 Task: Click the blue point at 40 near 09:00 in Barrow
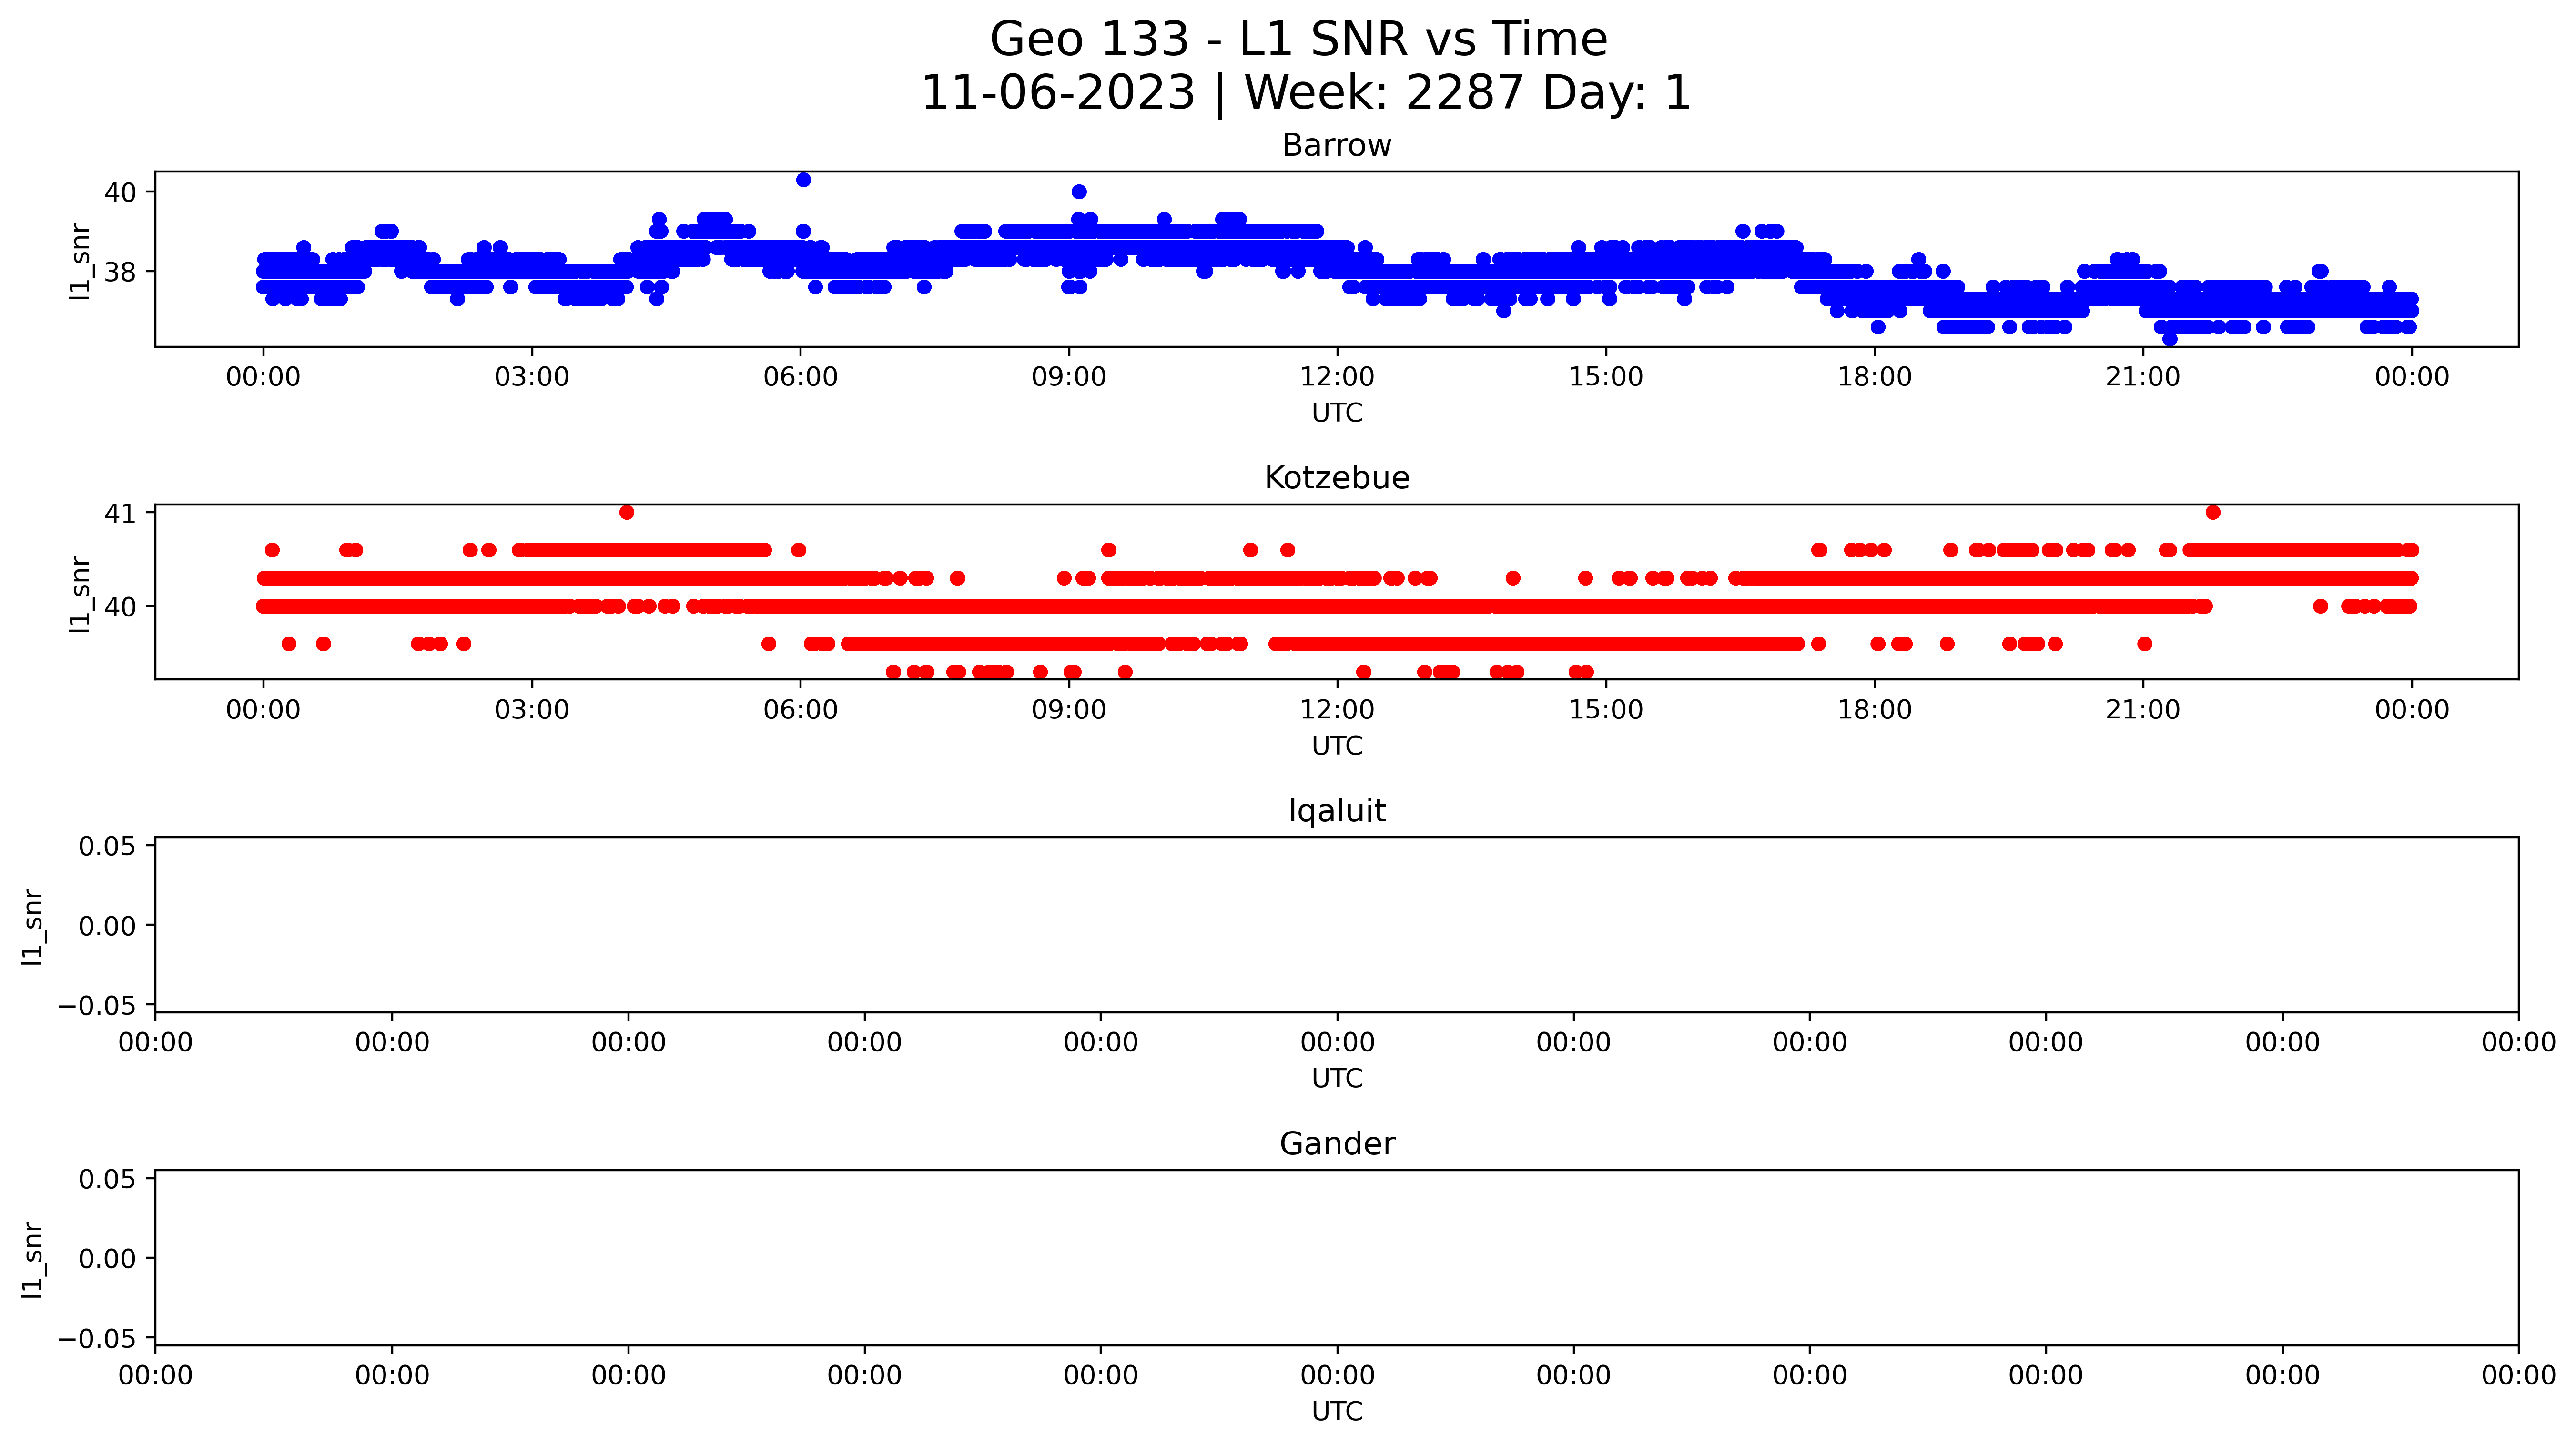click(1079, 192)
